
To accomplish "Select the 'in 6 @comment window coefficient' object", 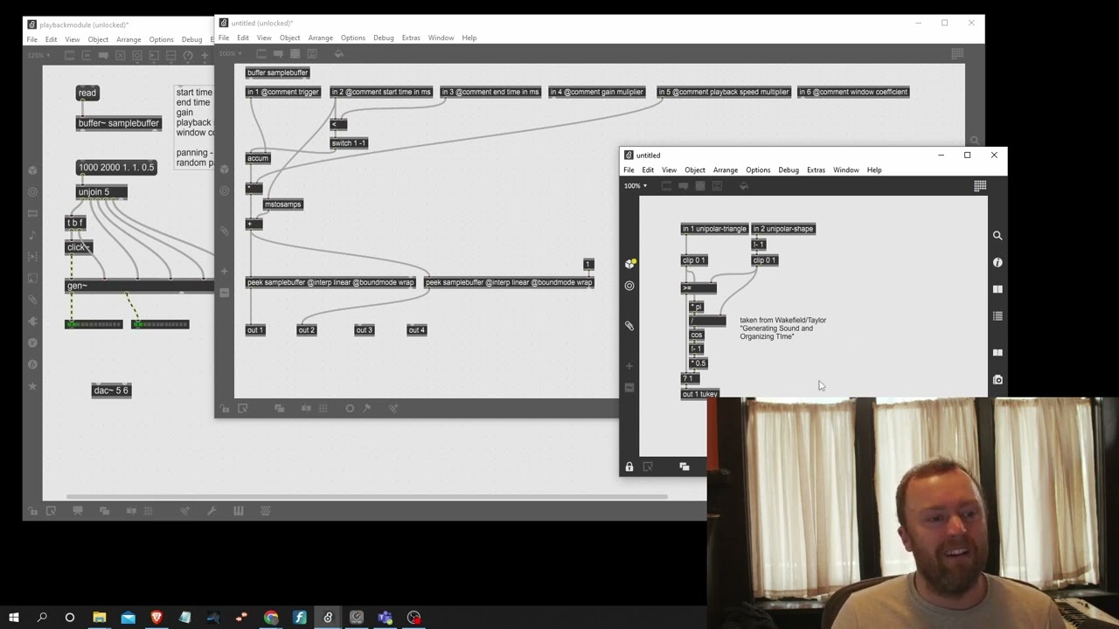I will (x=853, y=92).
